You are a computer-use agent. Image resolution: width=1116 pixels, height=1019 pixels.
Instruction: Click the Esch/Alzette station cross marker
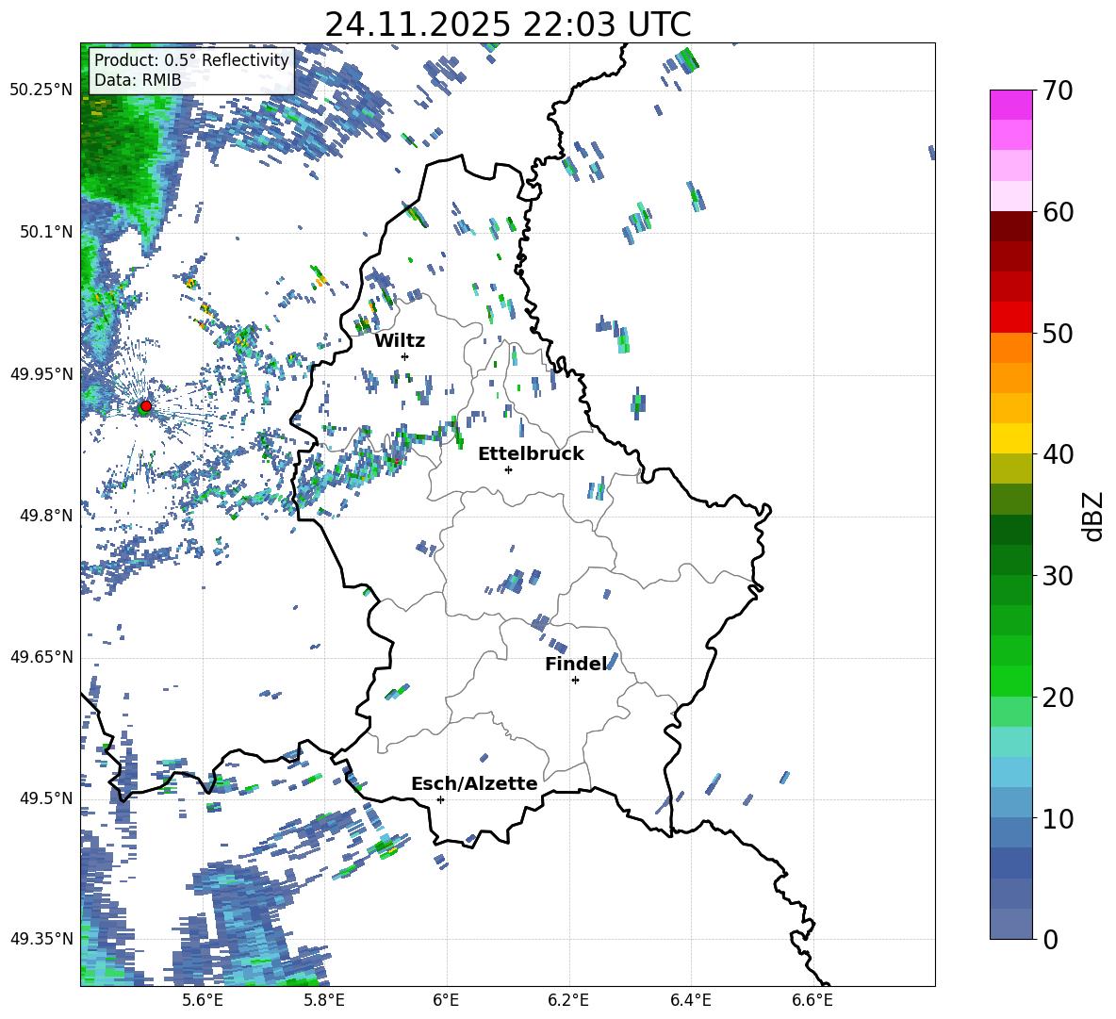click(x=440, y=799)
